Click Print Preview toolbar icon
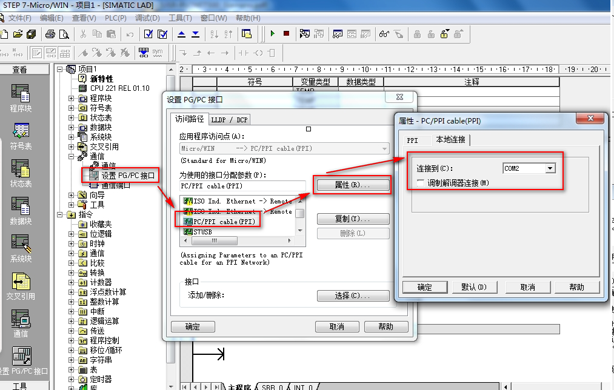The width and height of the screenshot is (614, 390). (64, 35)
